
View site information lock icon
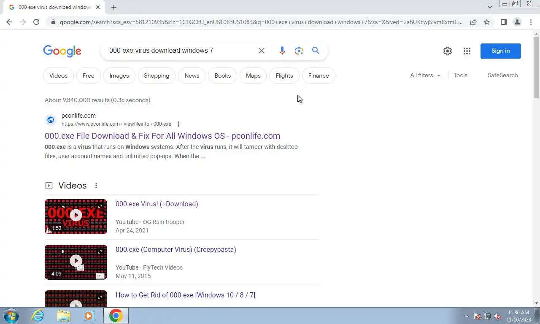(53, 22)
